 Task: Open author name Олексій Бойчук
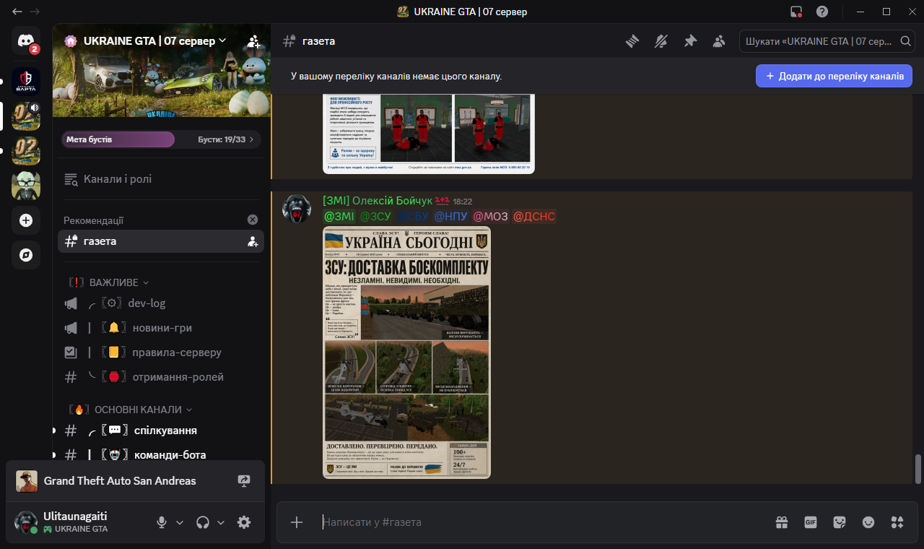pos(378,201)
